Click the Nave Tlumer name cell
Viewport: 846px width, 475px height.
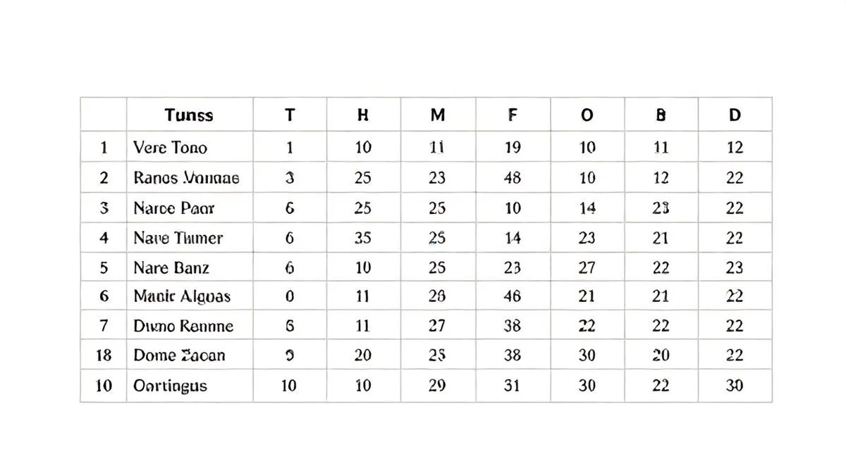(x=178, y=239)
